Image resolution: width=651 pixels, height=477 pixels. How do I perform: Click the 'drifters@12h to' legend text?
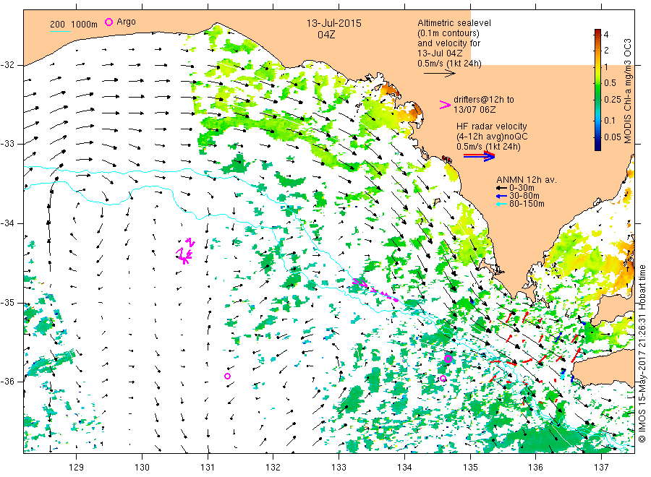pyautogui.click(x=484, y=100)
